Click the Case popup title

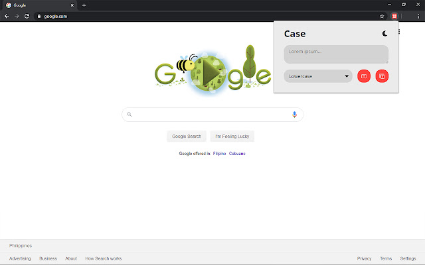[295, 34]
